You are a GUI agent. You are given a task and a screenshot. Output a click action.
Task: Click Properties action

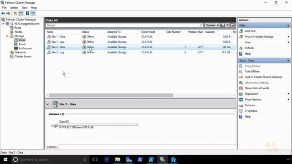pos(251,111)
